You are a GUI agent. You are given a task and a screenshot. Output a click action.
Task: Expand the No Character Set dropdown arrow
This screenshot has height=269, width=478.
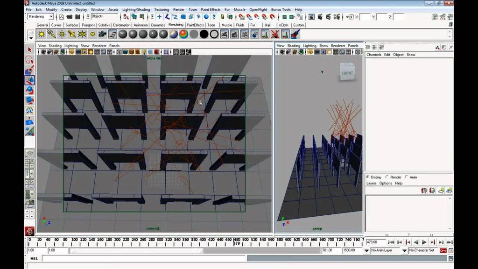[x=404, y=250]
